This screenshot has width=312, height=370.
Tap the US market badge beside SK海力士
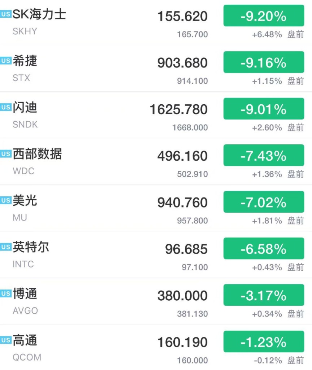tap(6, 14)
